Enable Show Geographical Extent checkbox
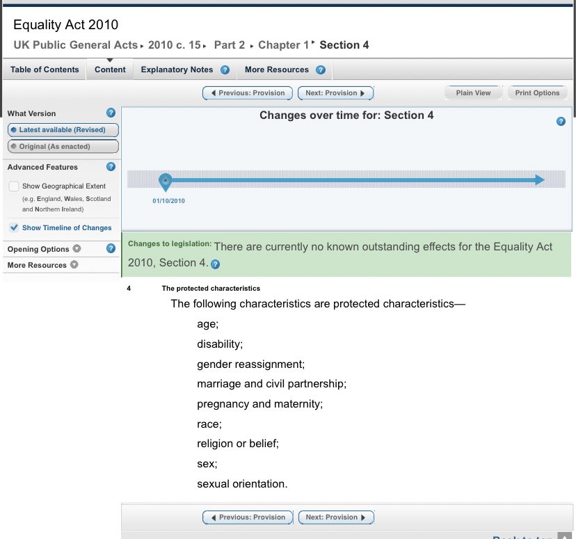This screenshot has height=539, width=576. 14,186
